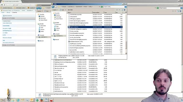Viewport: 183px width, 102px height.
Task: Select Recent Places in the config window sidebar
Action: coord(59,19)
